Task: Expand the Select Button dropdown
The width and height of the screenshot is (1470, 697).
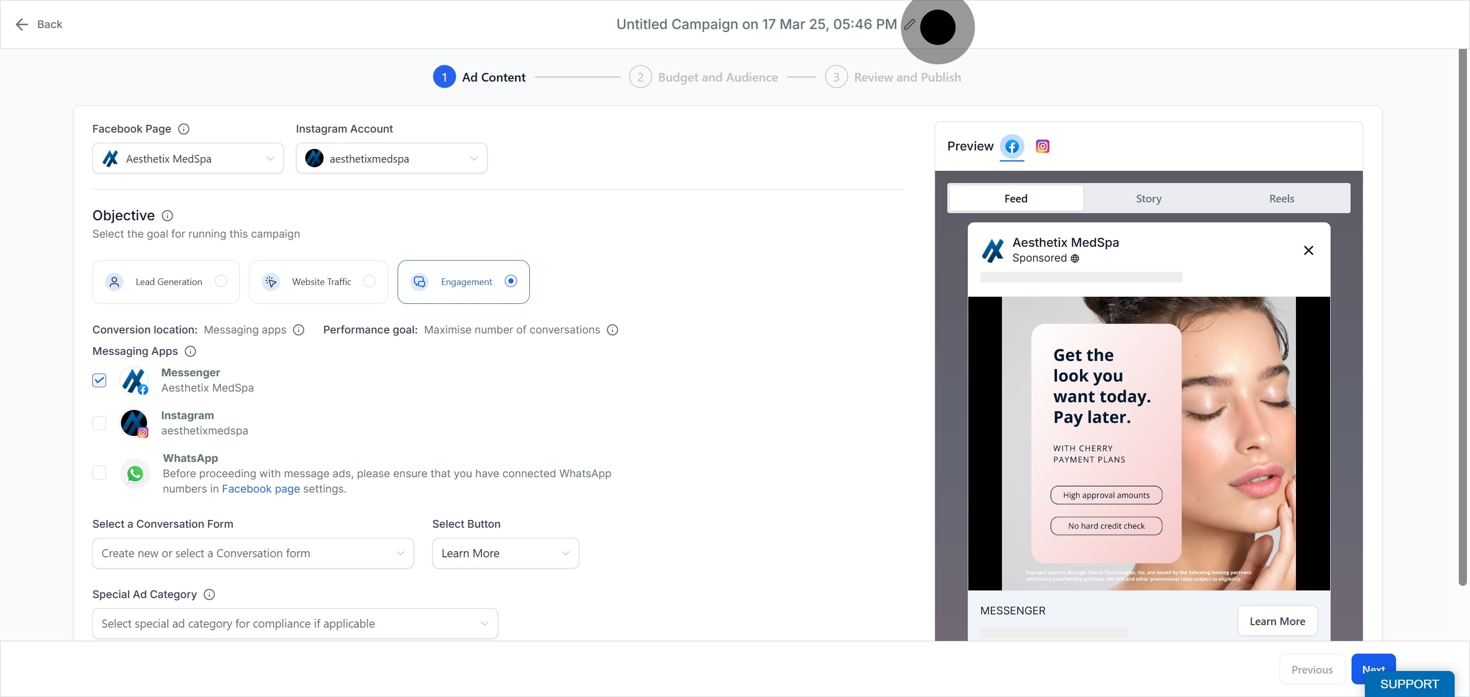Action: 505,553
